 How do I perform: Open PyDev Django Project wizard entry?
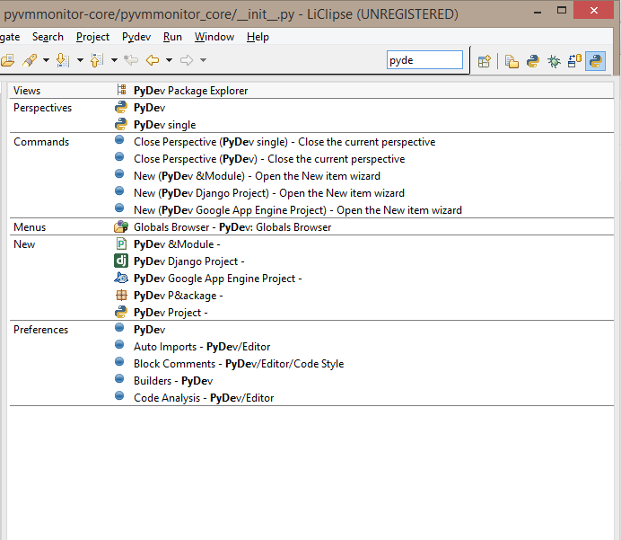(187, 261)
